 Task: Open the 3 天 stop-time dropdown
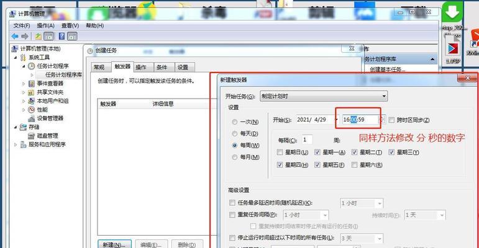click(380, 238)
